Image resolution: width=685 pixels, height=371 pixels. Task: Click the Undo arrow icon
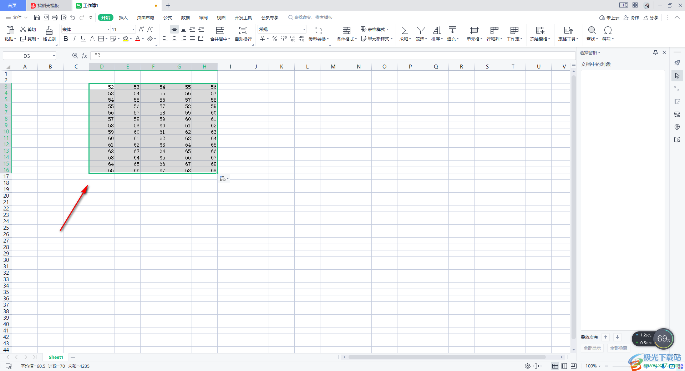pyautogui.click(x=73, y=17)
